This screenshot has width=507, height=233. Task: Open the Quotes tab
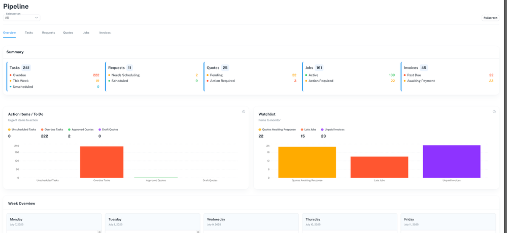point(68,32)
